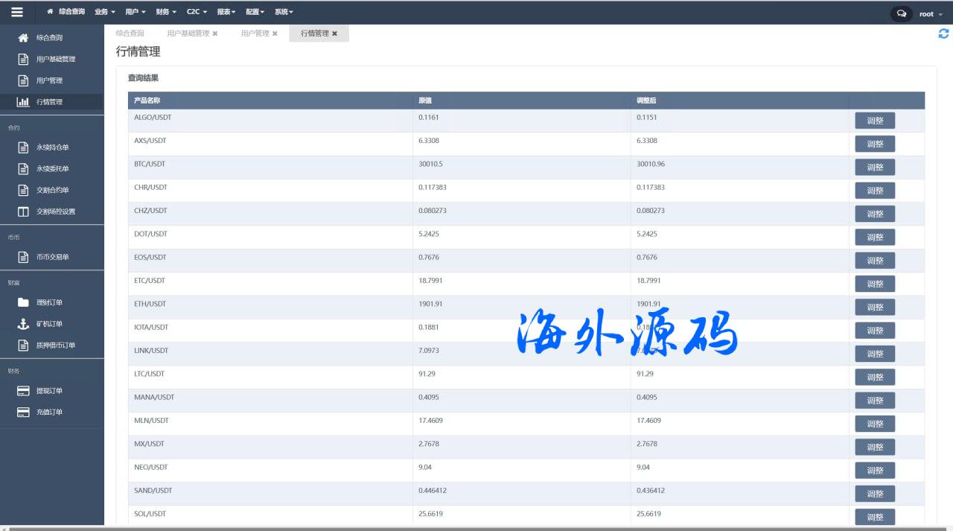Image resolution: width=953 pixels, height=531 pixels.
Task: Click the 综合查询 home icon in sidebar
Action: click(x=23, y=37)
